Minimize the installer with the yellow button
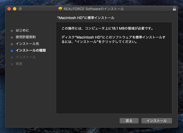 (15, 9)
